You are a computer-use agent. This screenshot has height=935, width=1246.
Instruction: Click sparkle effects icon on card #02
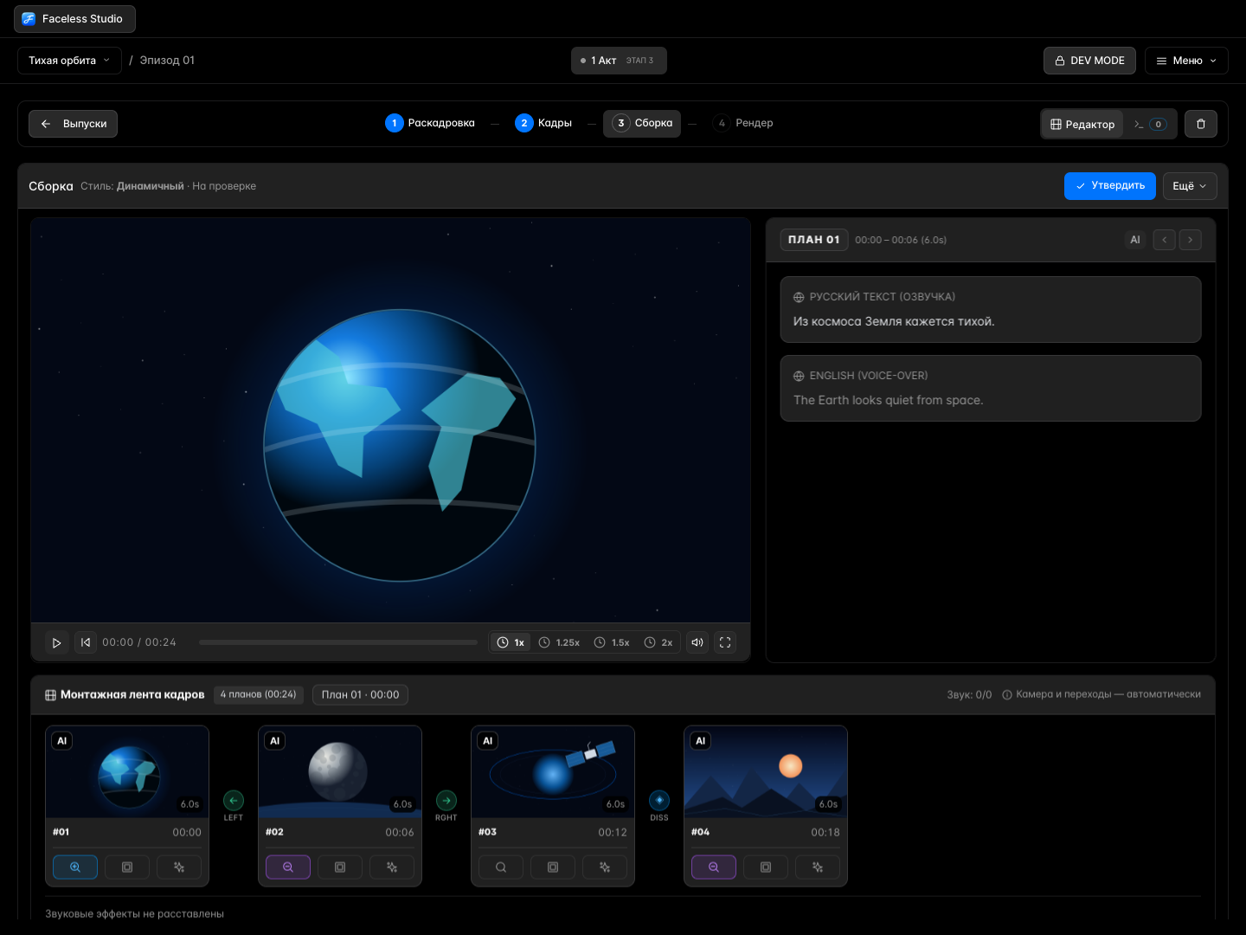click(392, 867)
